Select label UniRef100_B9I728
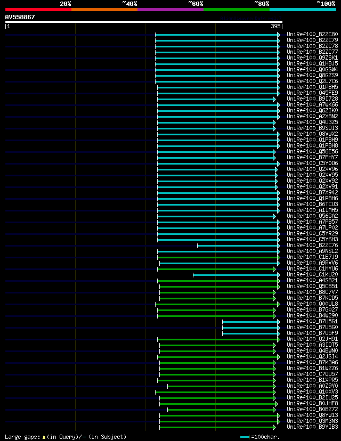 [312, 99]
